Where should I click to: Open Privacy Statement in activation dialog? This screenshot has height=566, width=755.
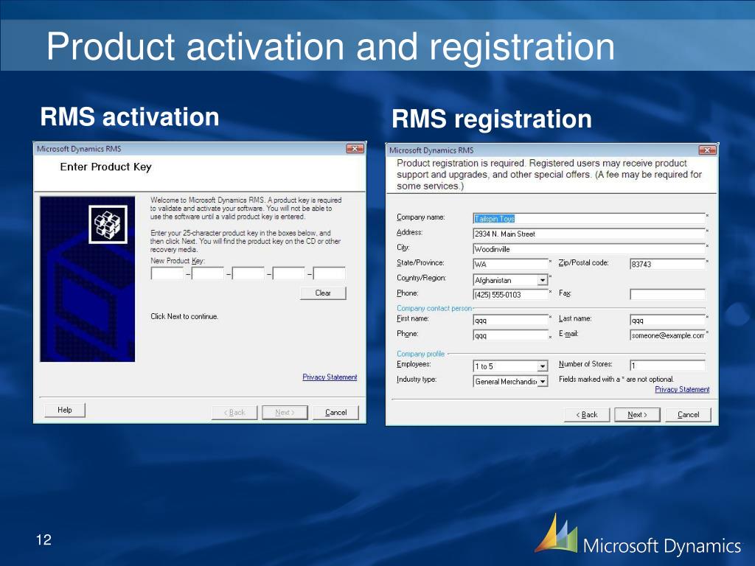tap(330, 377)
